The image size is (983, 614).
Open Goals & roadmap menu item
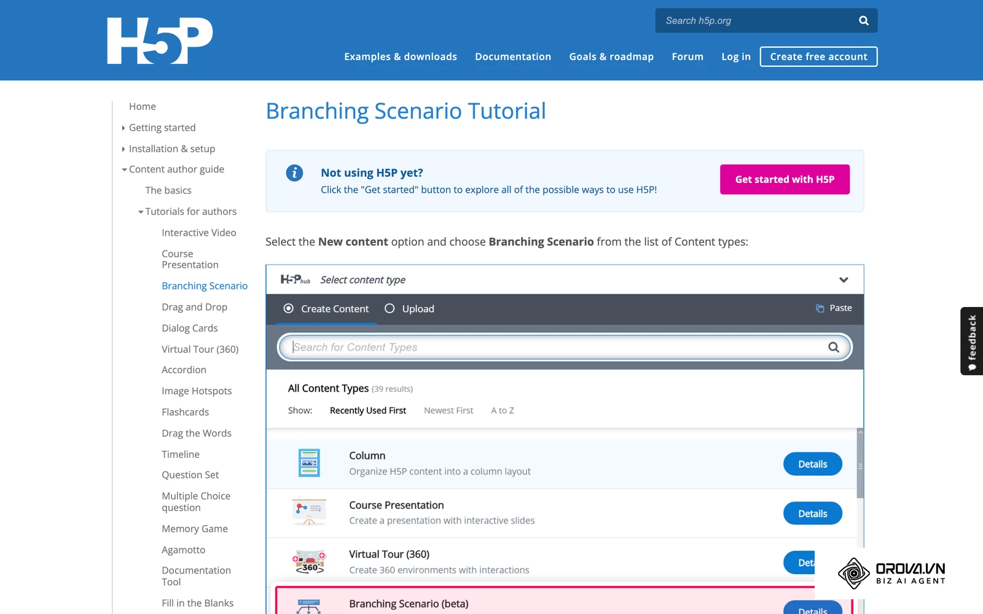[611, 56]
